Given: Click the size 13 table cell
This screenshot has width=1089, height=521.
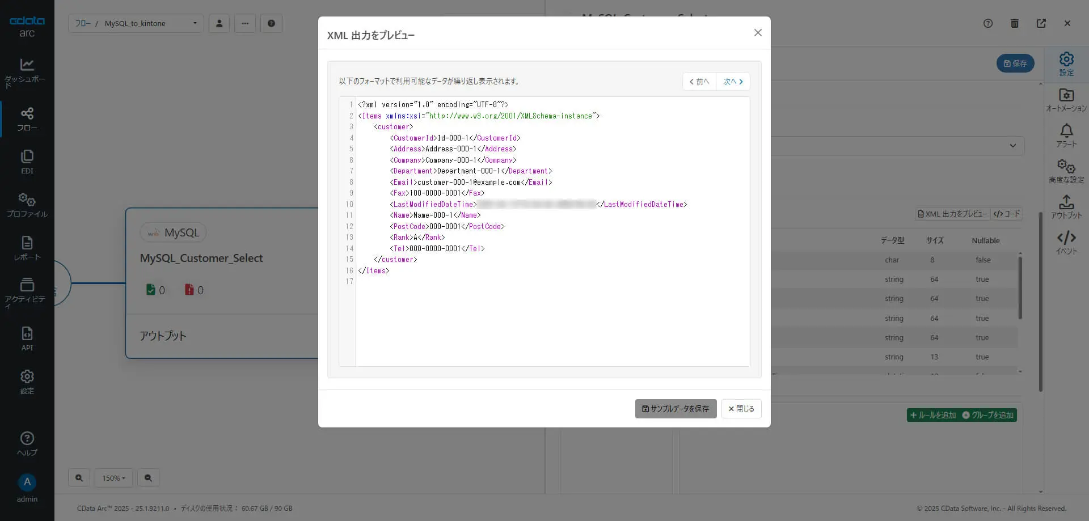Looking at the screenshot, I should click(x=934, y=357).
